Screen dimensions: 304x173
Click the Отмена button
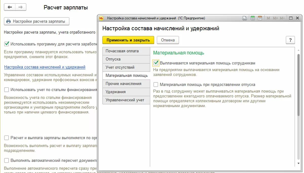[x=168, y=40]
